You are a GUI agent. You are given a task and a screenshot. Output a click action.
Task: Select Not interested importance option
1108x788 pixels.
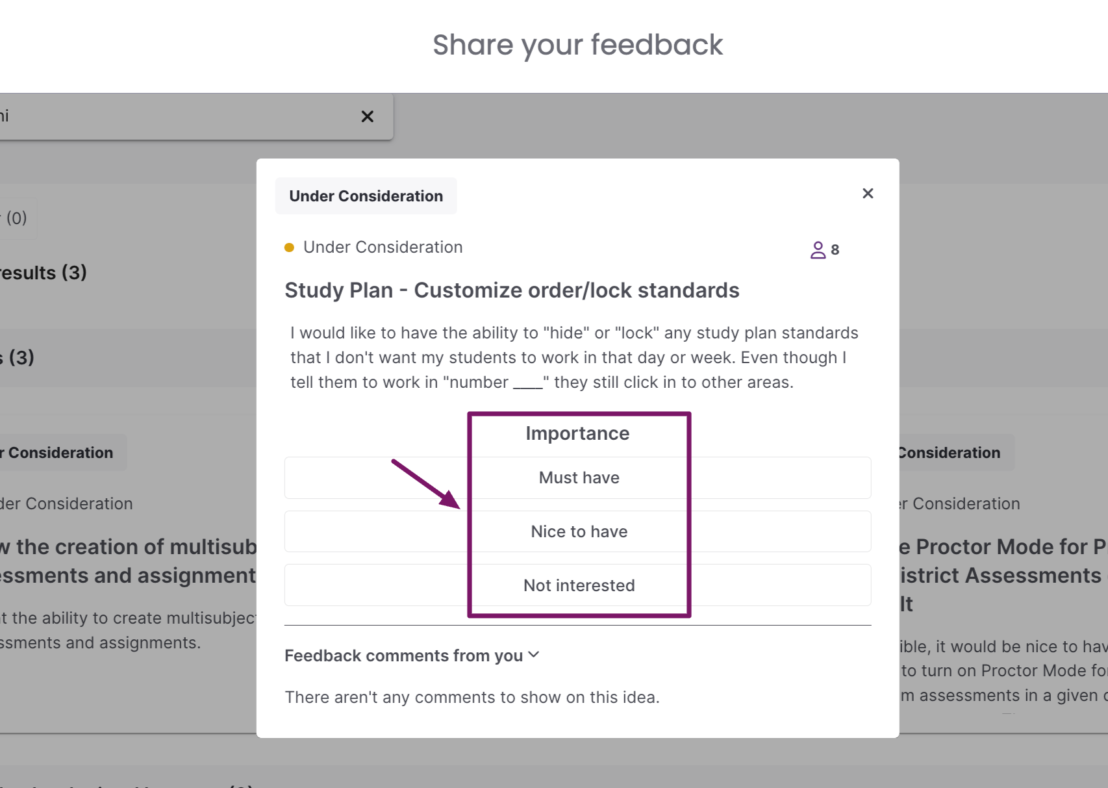point(577,585)
